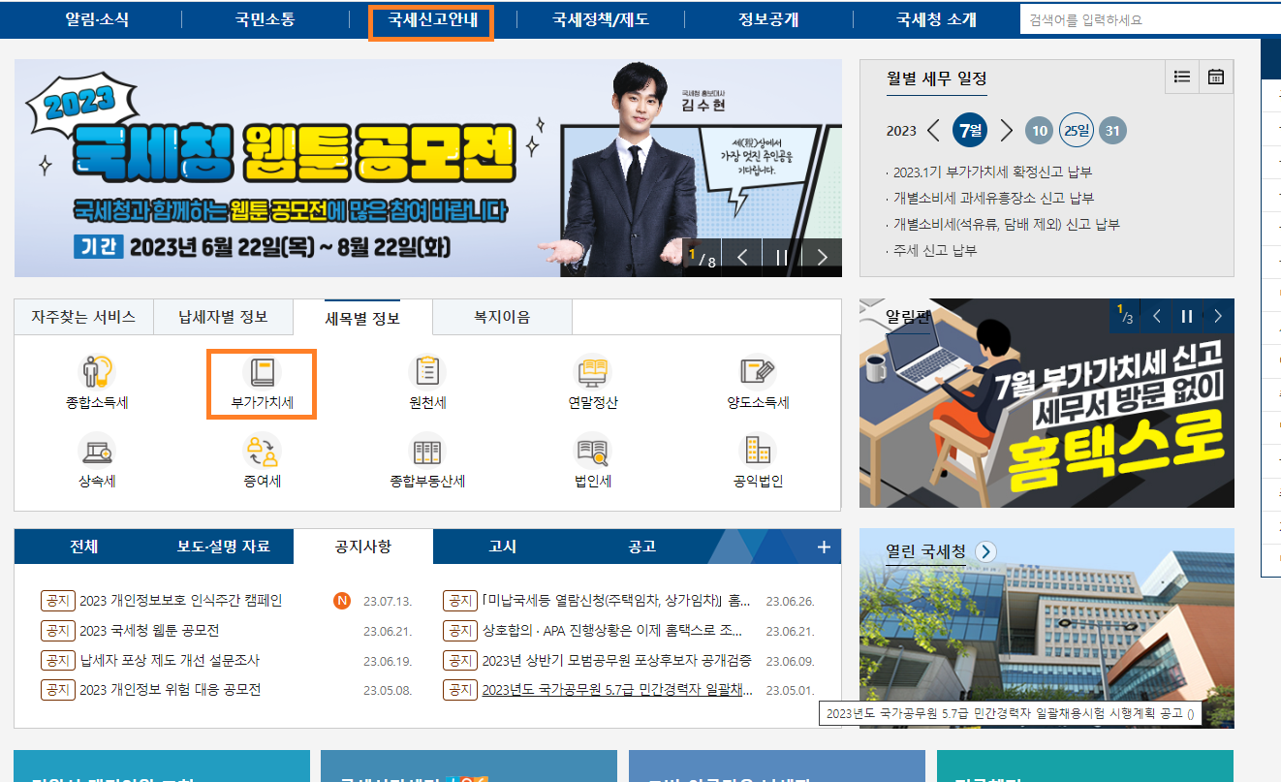Viewport: 1281px width, 782px height.
Task: Open the 종합부동산세 icon
Action: 427,451
